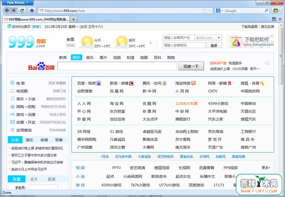The height and width of the screenshot is (197, 285).
Task: Open the 音乐 • 小说 music note icon
Action: click(x=12, y=99)
